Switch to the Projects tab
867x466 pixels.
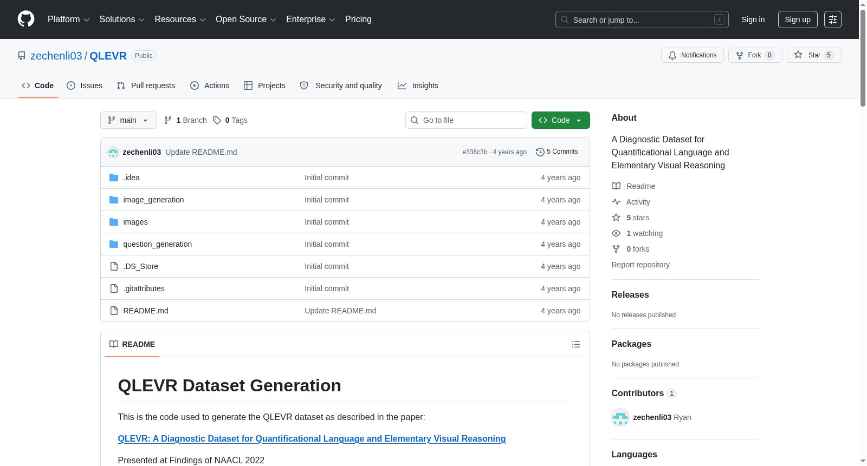[x=264, y=86]
